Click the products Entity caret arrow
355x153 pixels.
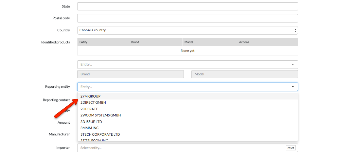[x=293, y=65]
